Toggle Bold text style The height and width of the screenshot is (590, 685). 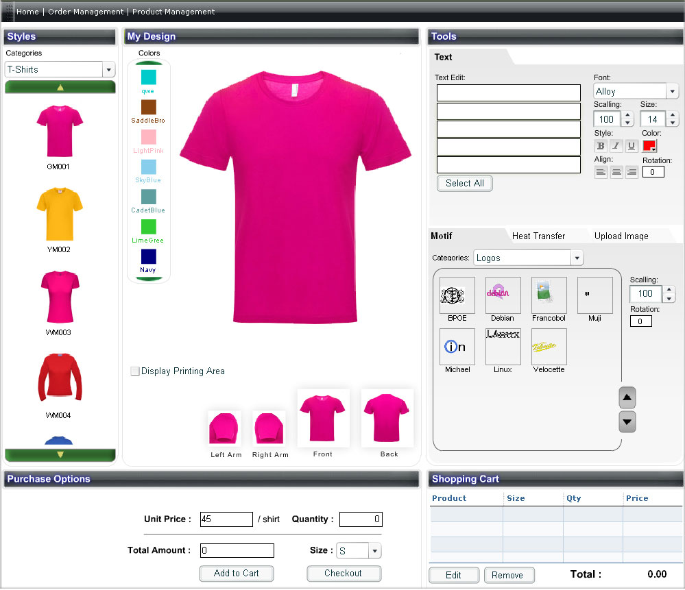pos(601,146)
